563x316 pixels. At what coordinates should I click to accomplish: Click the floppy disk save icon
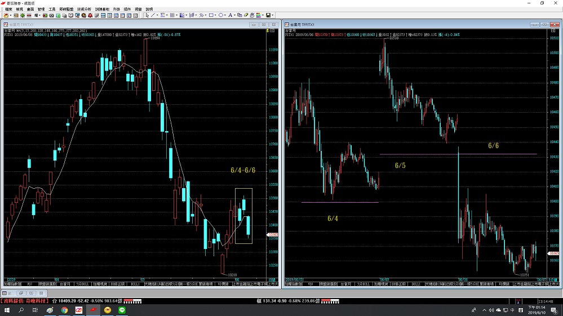point(268,15)
